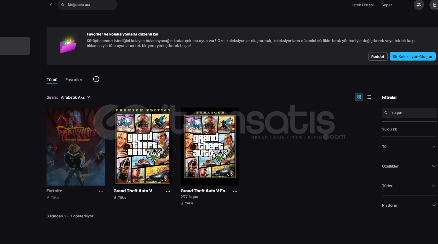Click the Fortnite game title

(54, 191)
